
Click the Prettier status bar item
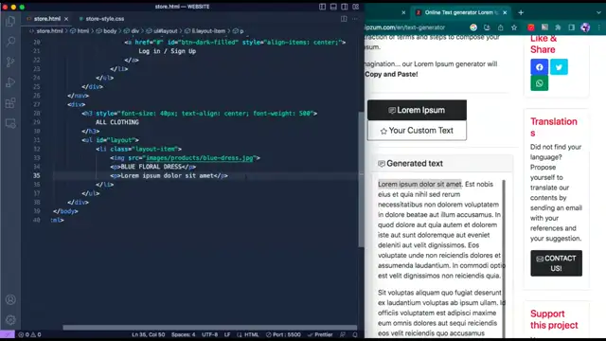pos(320,334)
